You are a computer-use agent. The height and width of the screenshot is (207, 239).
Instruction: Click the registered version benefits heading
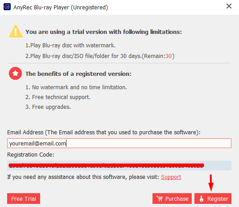point(78,74)
